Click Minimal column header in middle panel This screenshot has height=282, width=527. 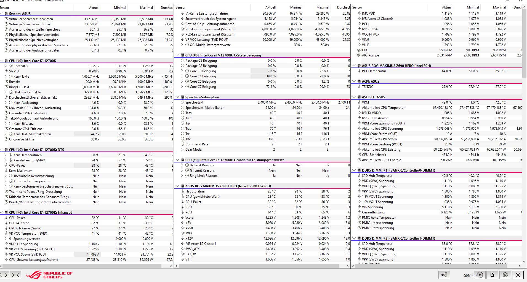pyautogui.click(x=296, y=7)
